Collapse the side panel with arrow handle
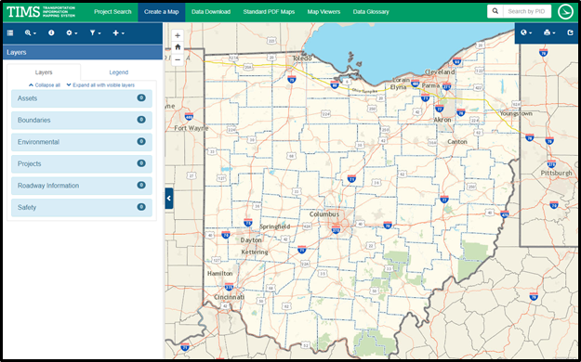 (x=169, y=198)
